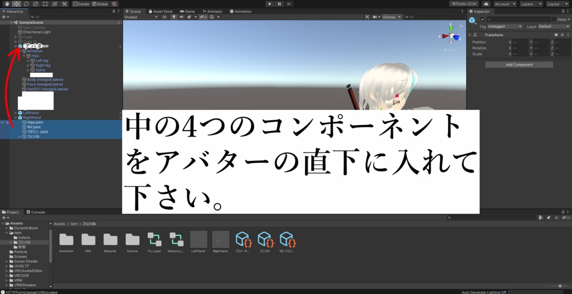Image resolution: width=572 pixels, height=294 pixels.
Task: Expand the LeftHand object
Action: pos(16,113)
